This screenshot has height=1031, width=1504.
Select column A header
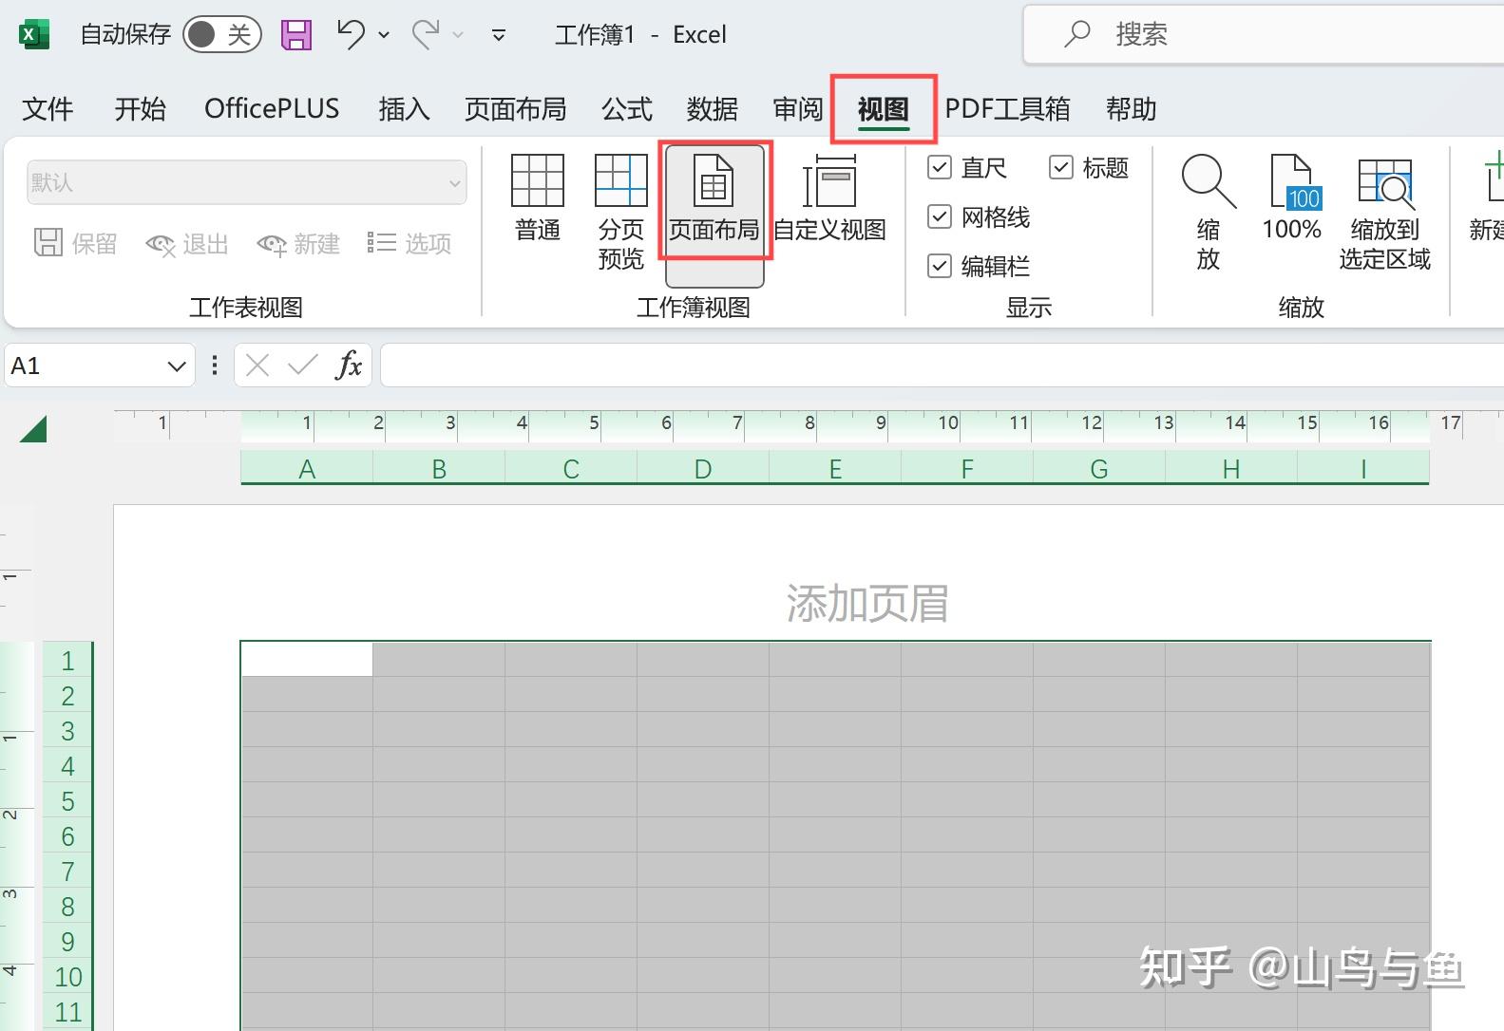[307, 468]
